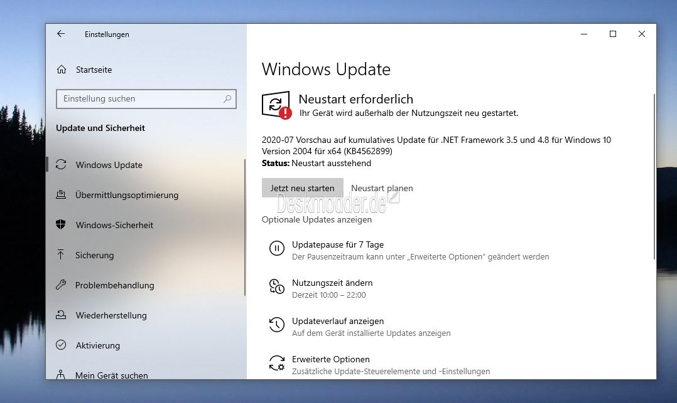This screenshot has height=403, width=677.
Task: Click Neustart planen link
Action: [382, 188]
